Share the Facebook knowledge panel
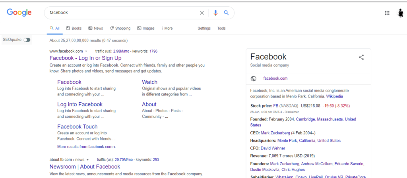The image size is (407, 178). coord(361,57)
